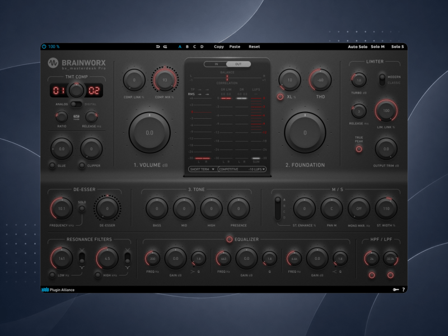Open the key license icon

(396, 290)
